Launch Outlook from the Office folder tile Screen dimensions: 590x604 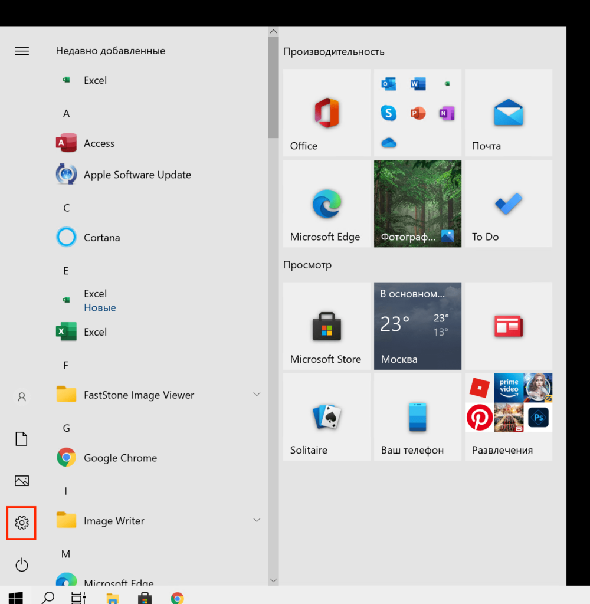[x=388, y=84]
